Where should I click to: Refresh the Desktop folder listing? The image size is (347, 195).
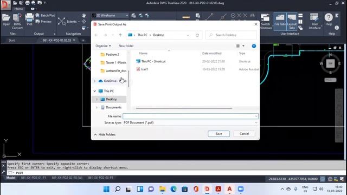(x=197, y=35)
